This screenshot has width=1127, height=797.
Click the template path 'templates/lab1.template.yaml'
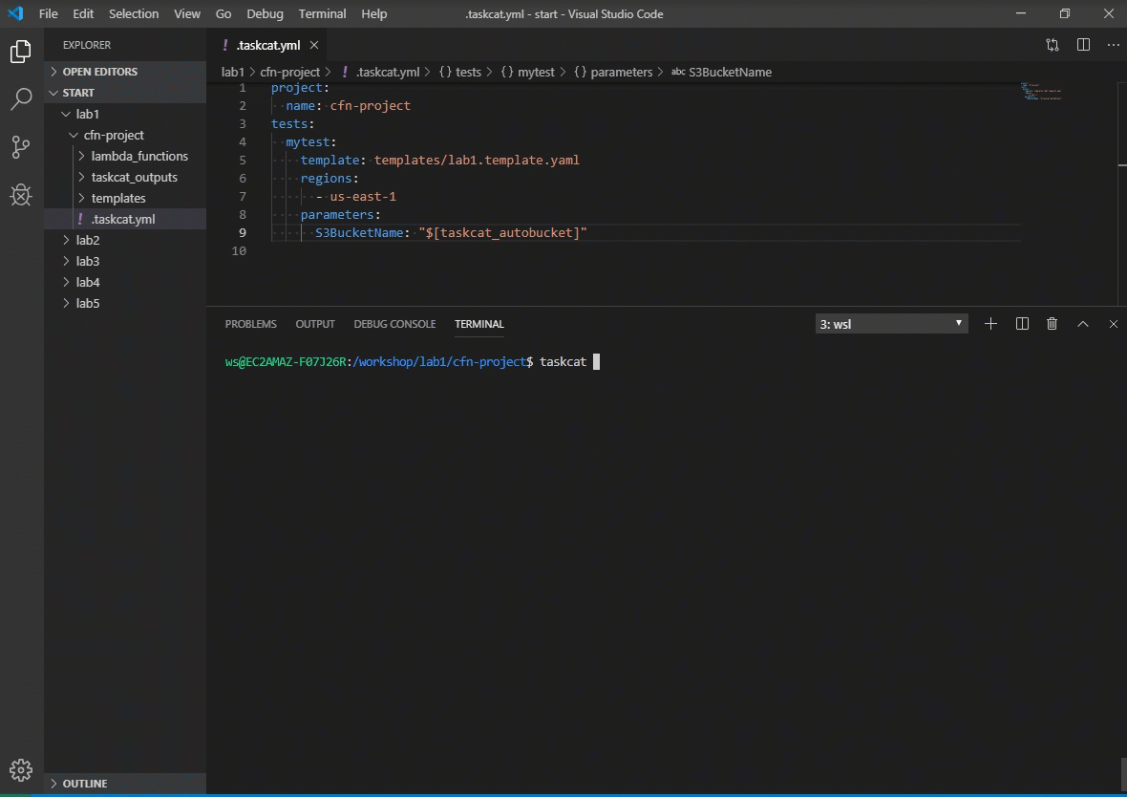click(477, 160)
